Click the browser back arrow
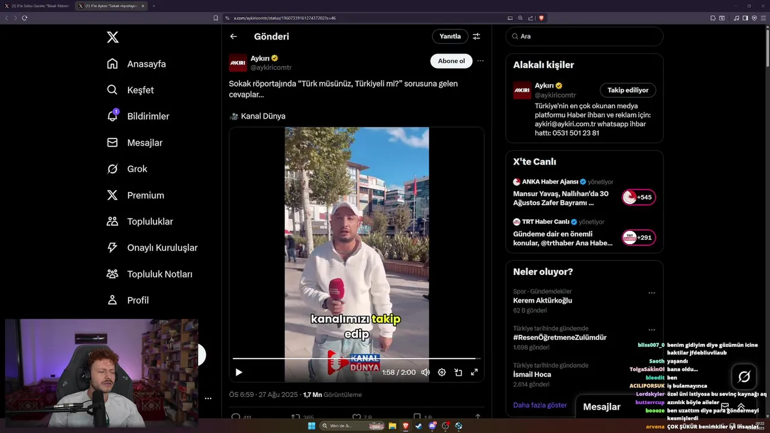 click(7, 18)
